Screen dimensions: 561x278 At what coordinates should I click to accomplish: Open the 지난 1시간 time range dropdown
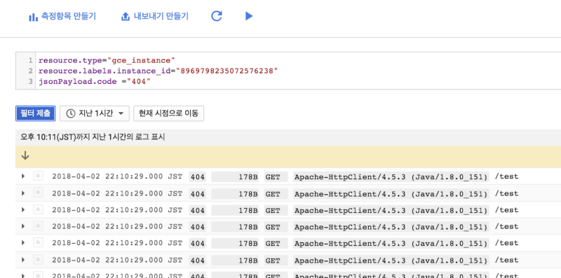click(94, 113)
